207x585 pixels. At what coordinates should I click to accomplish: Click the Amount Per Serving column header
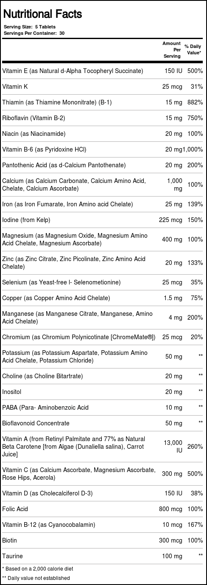pyautogui.click(x=172, y=50)
